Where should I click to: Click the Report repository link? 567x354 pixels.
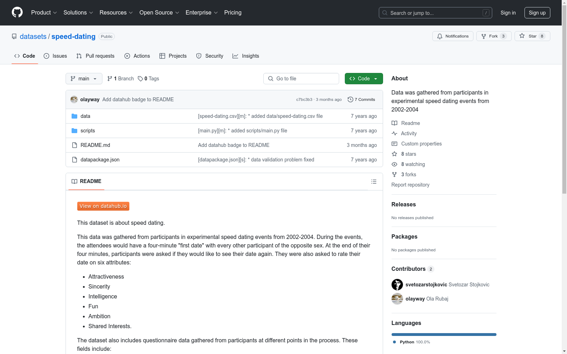(x=410, y=185)
